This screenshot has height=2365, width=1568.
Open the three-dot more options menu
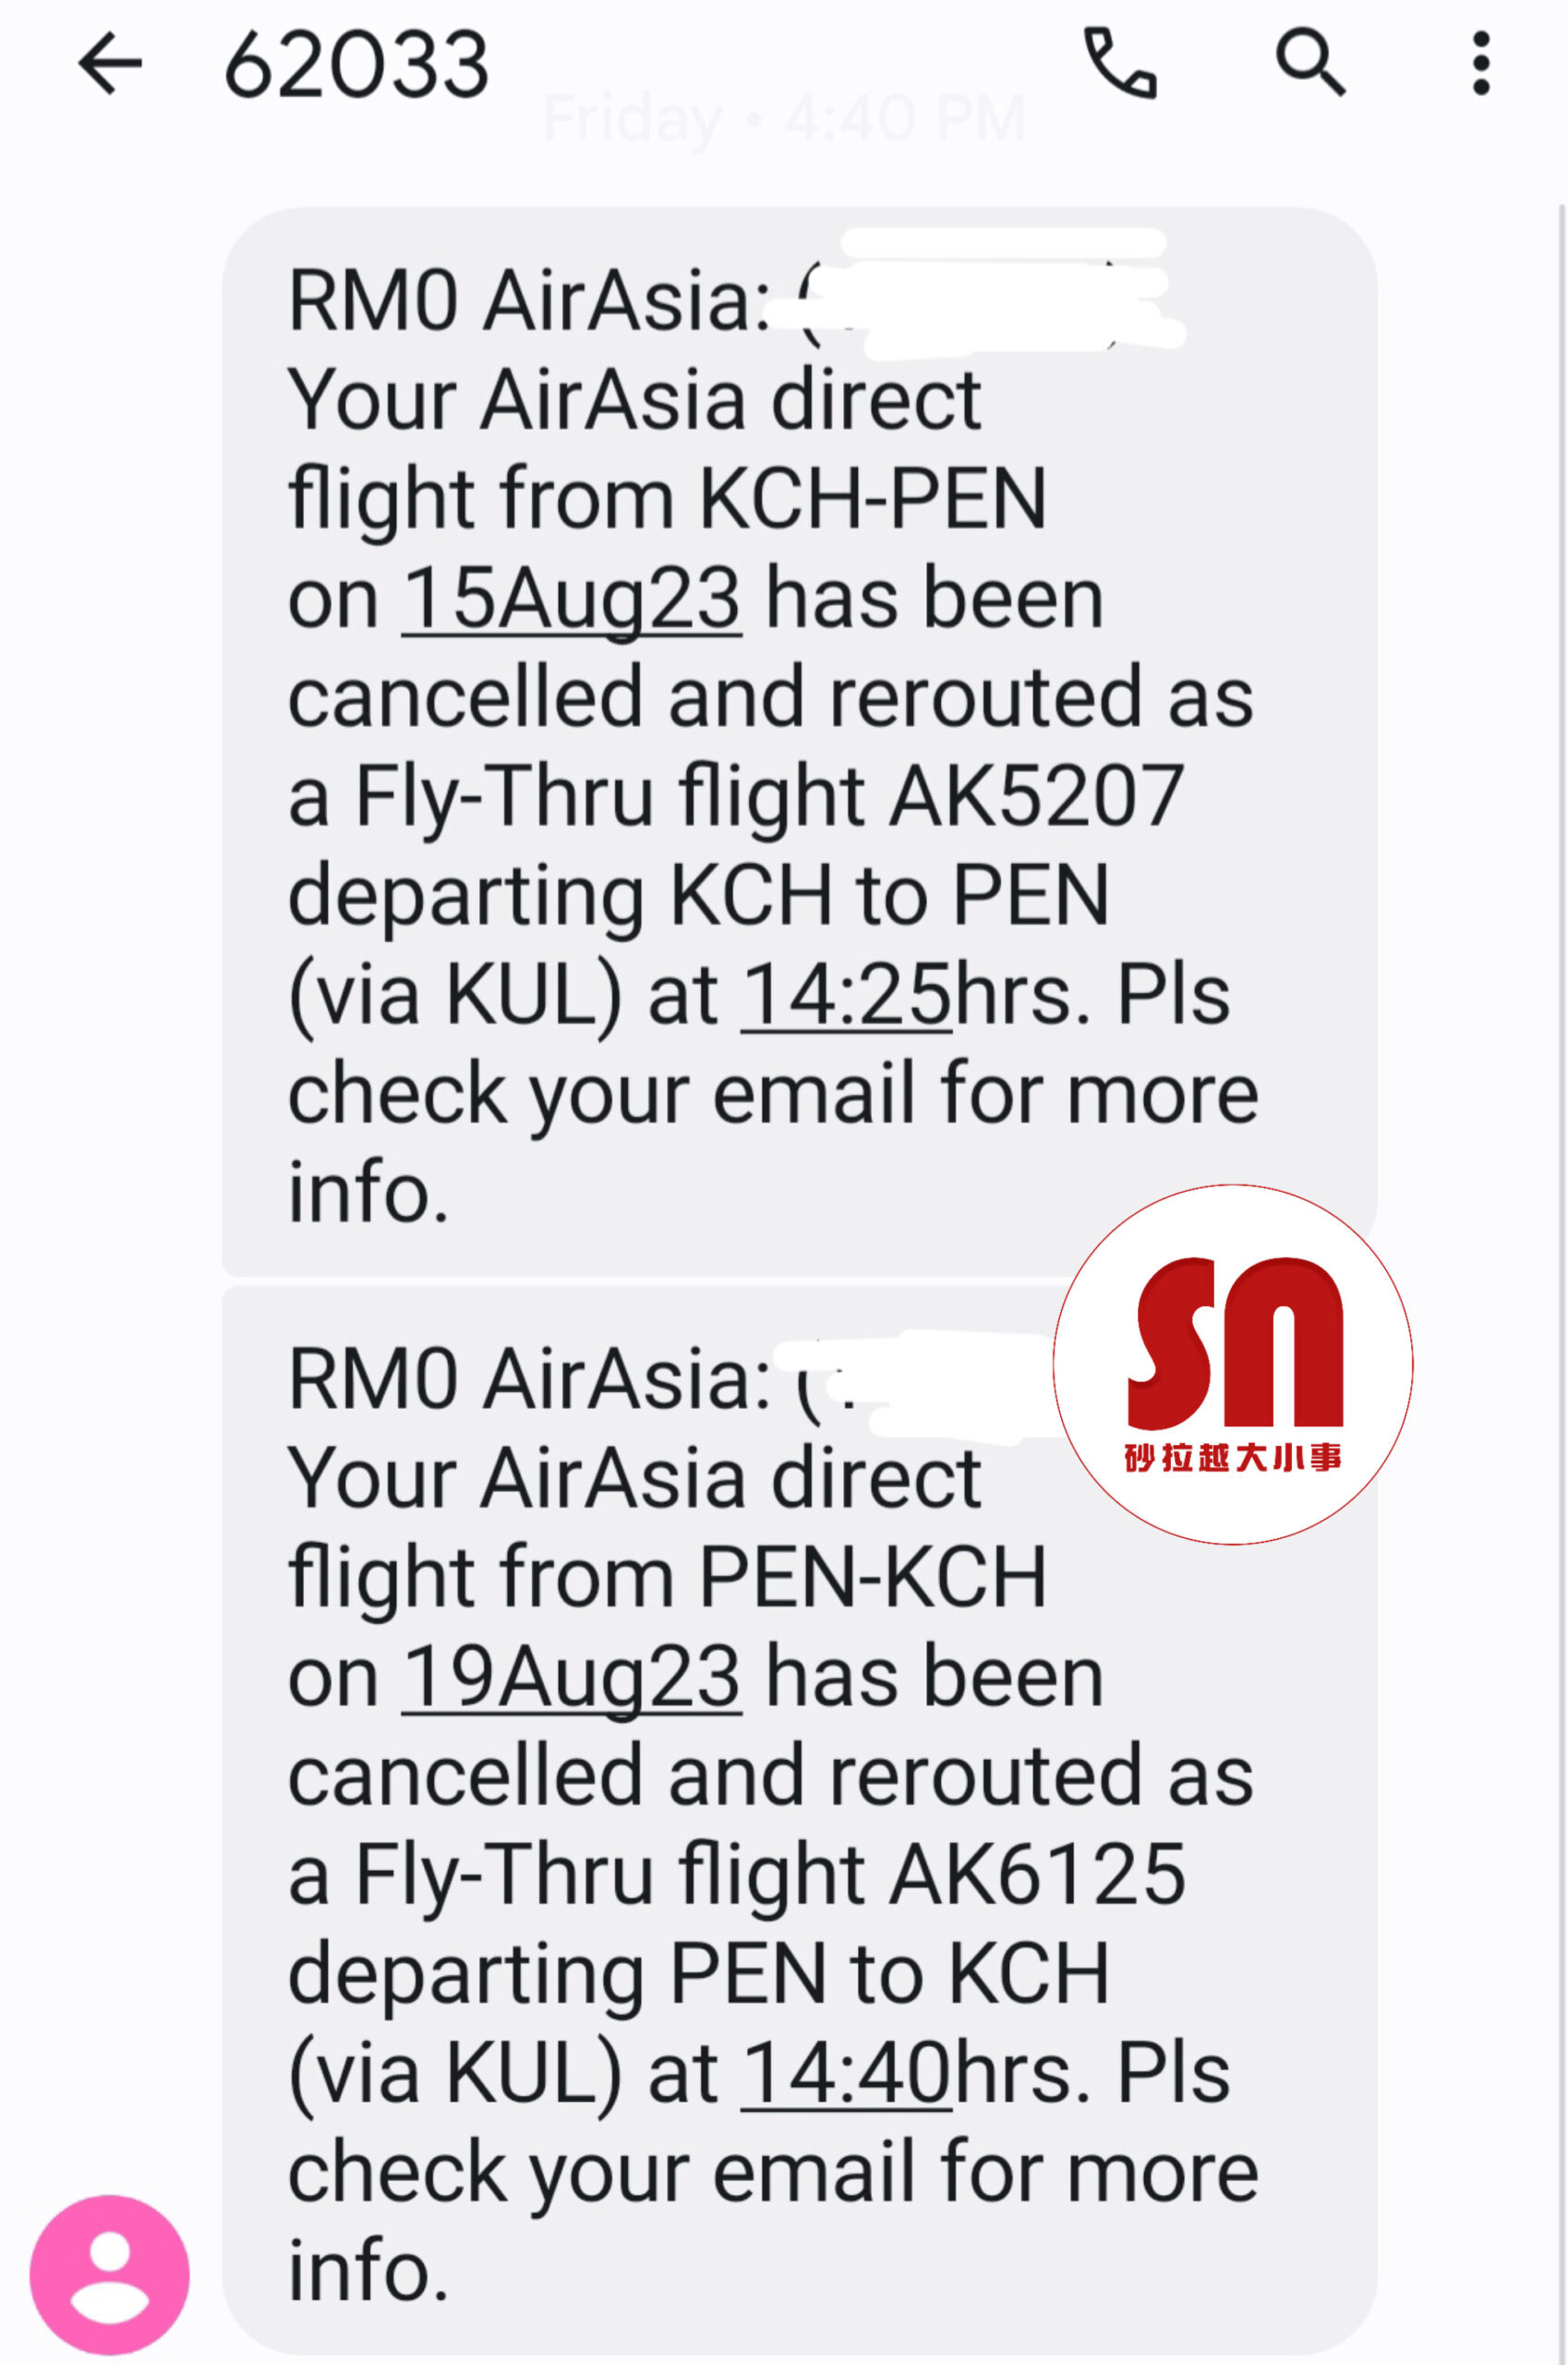pyautogui.click(x=1481, y=64)
